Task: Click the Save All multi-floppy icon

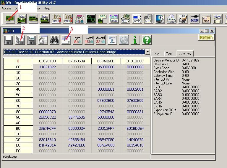Action: tap(20, 40)
